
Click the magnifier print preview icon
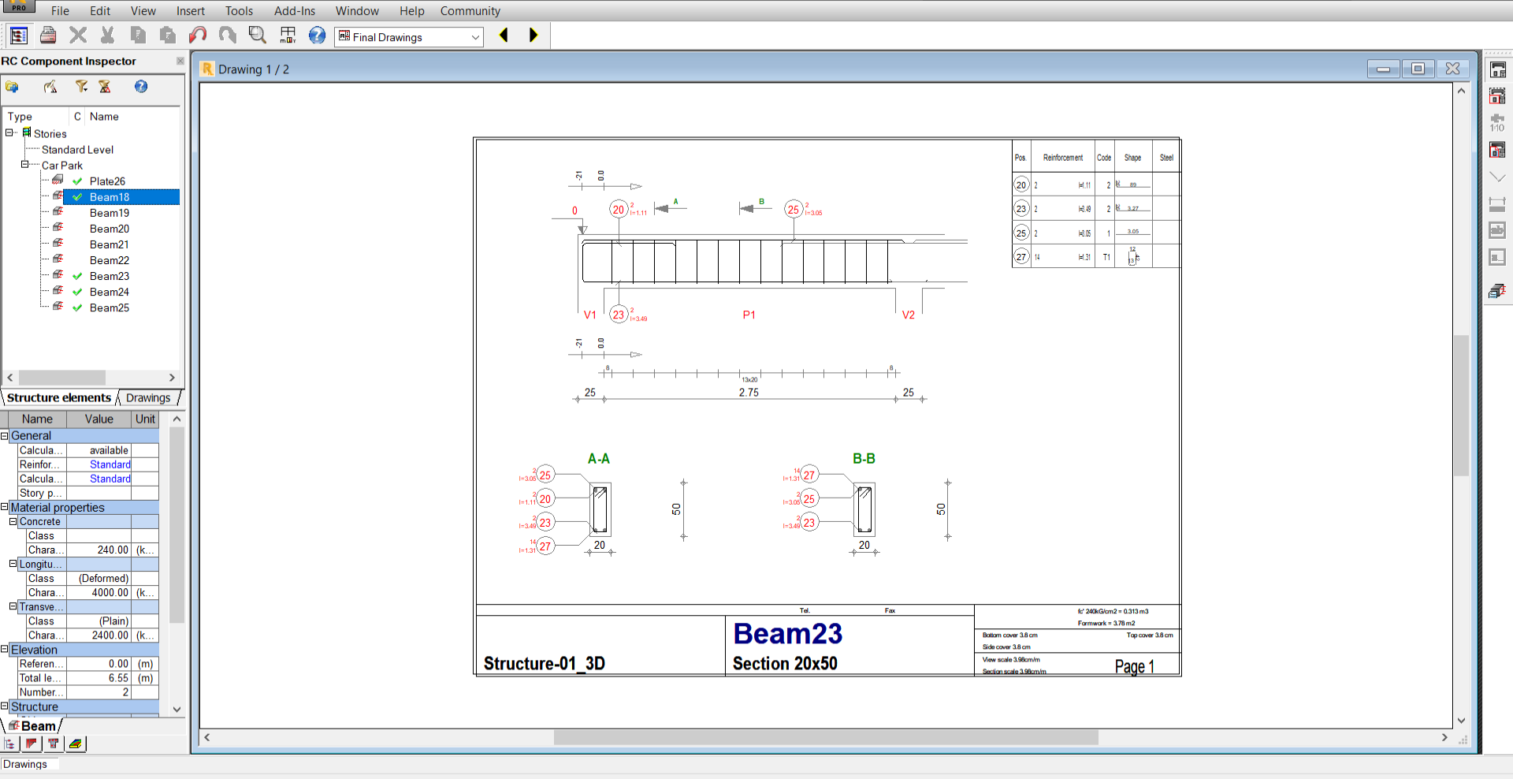click(x=257, y=35)
